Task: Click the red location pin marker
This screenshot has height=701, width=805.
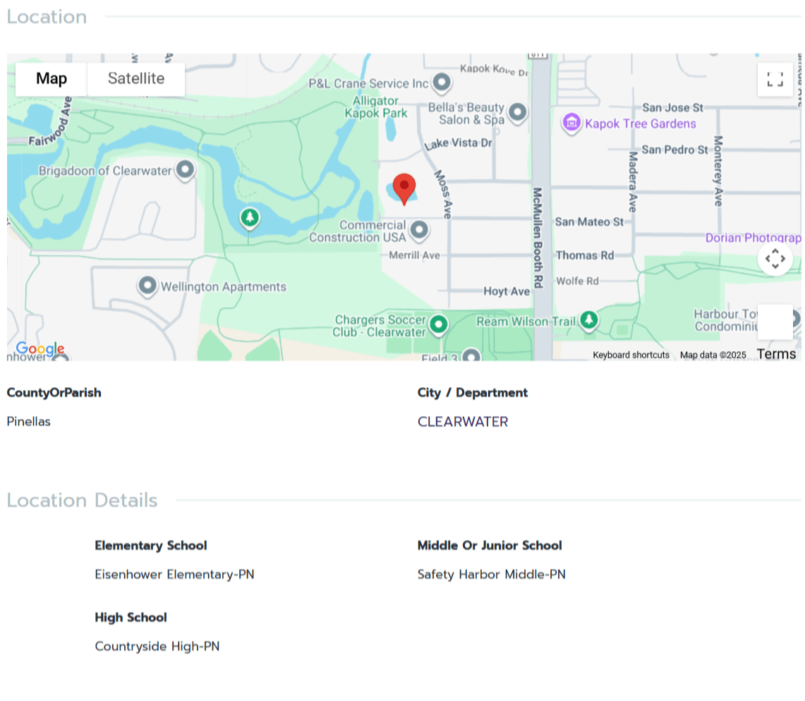Action: point(404,188)
